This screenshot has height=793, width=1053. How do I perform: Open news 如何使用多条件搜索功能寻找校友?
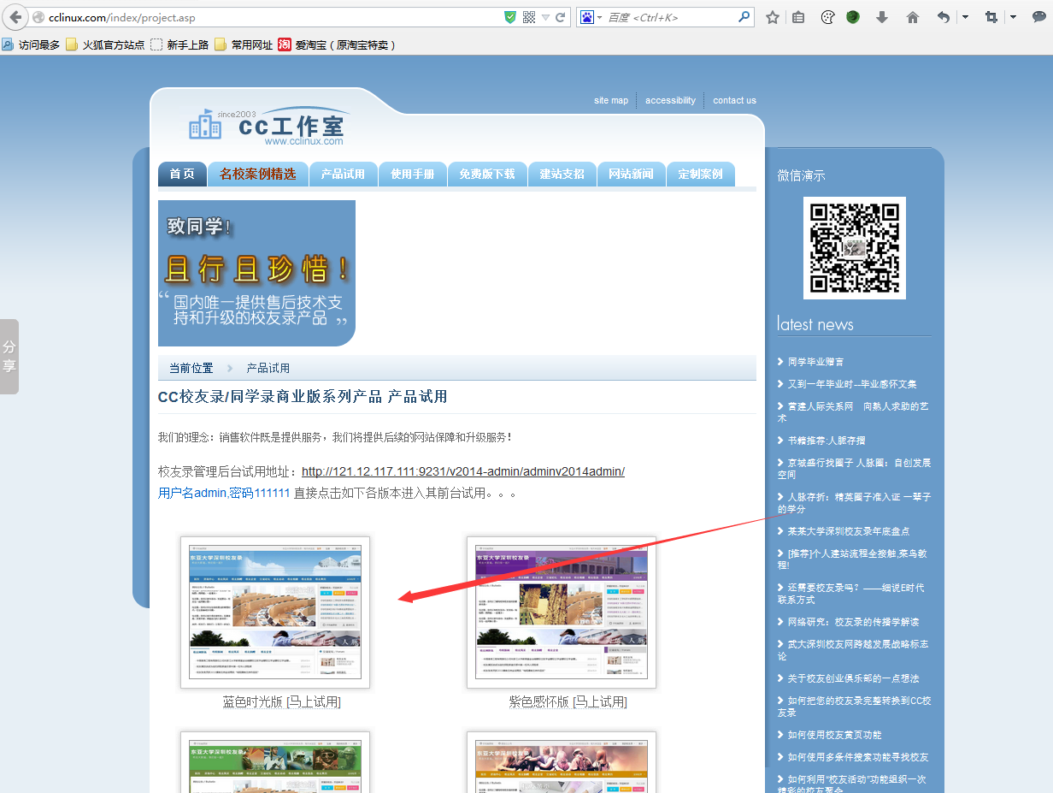pyautogui.click(x=858, y=757)
